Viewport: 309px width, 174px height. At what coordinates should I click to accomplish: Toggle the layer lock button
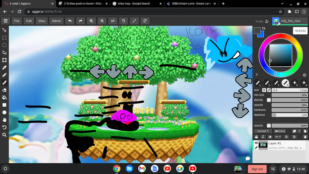[x=256, y=137]
